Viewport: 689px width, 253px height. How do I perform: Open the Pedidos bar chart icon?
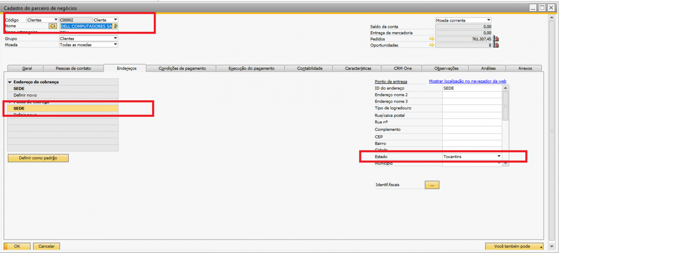point(496,39)
